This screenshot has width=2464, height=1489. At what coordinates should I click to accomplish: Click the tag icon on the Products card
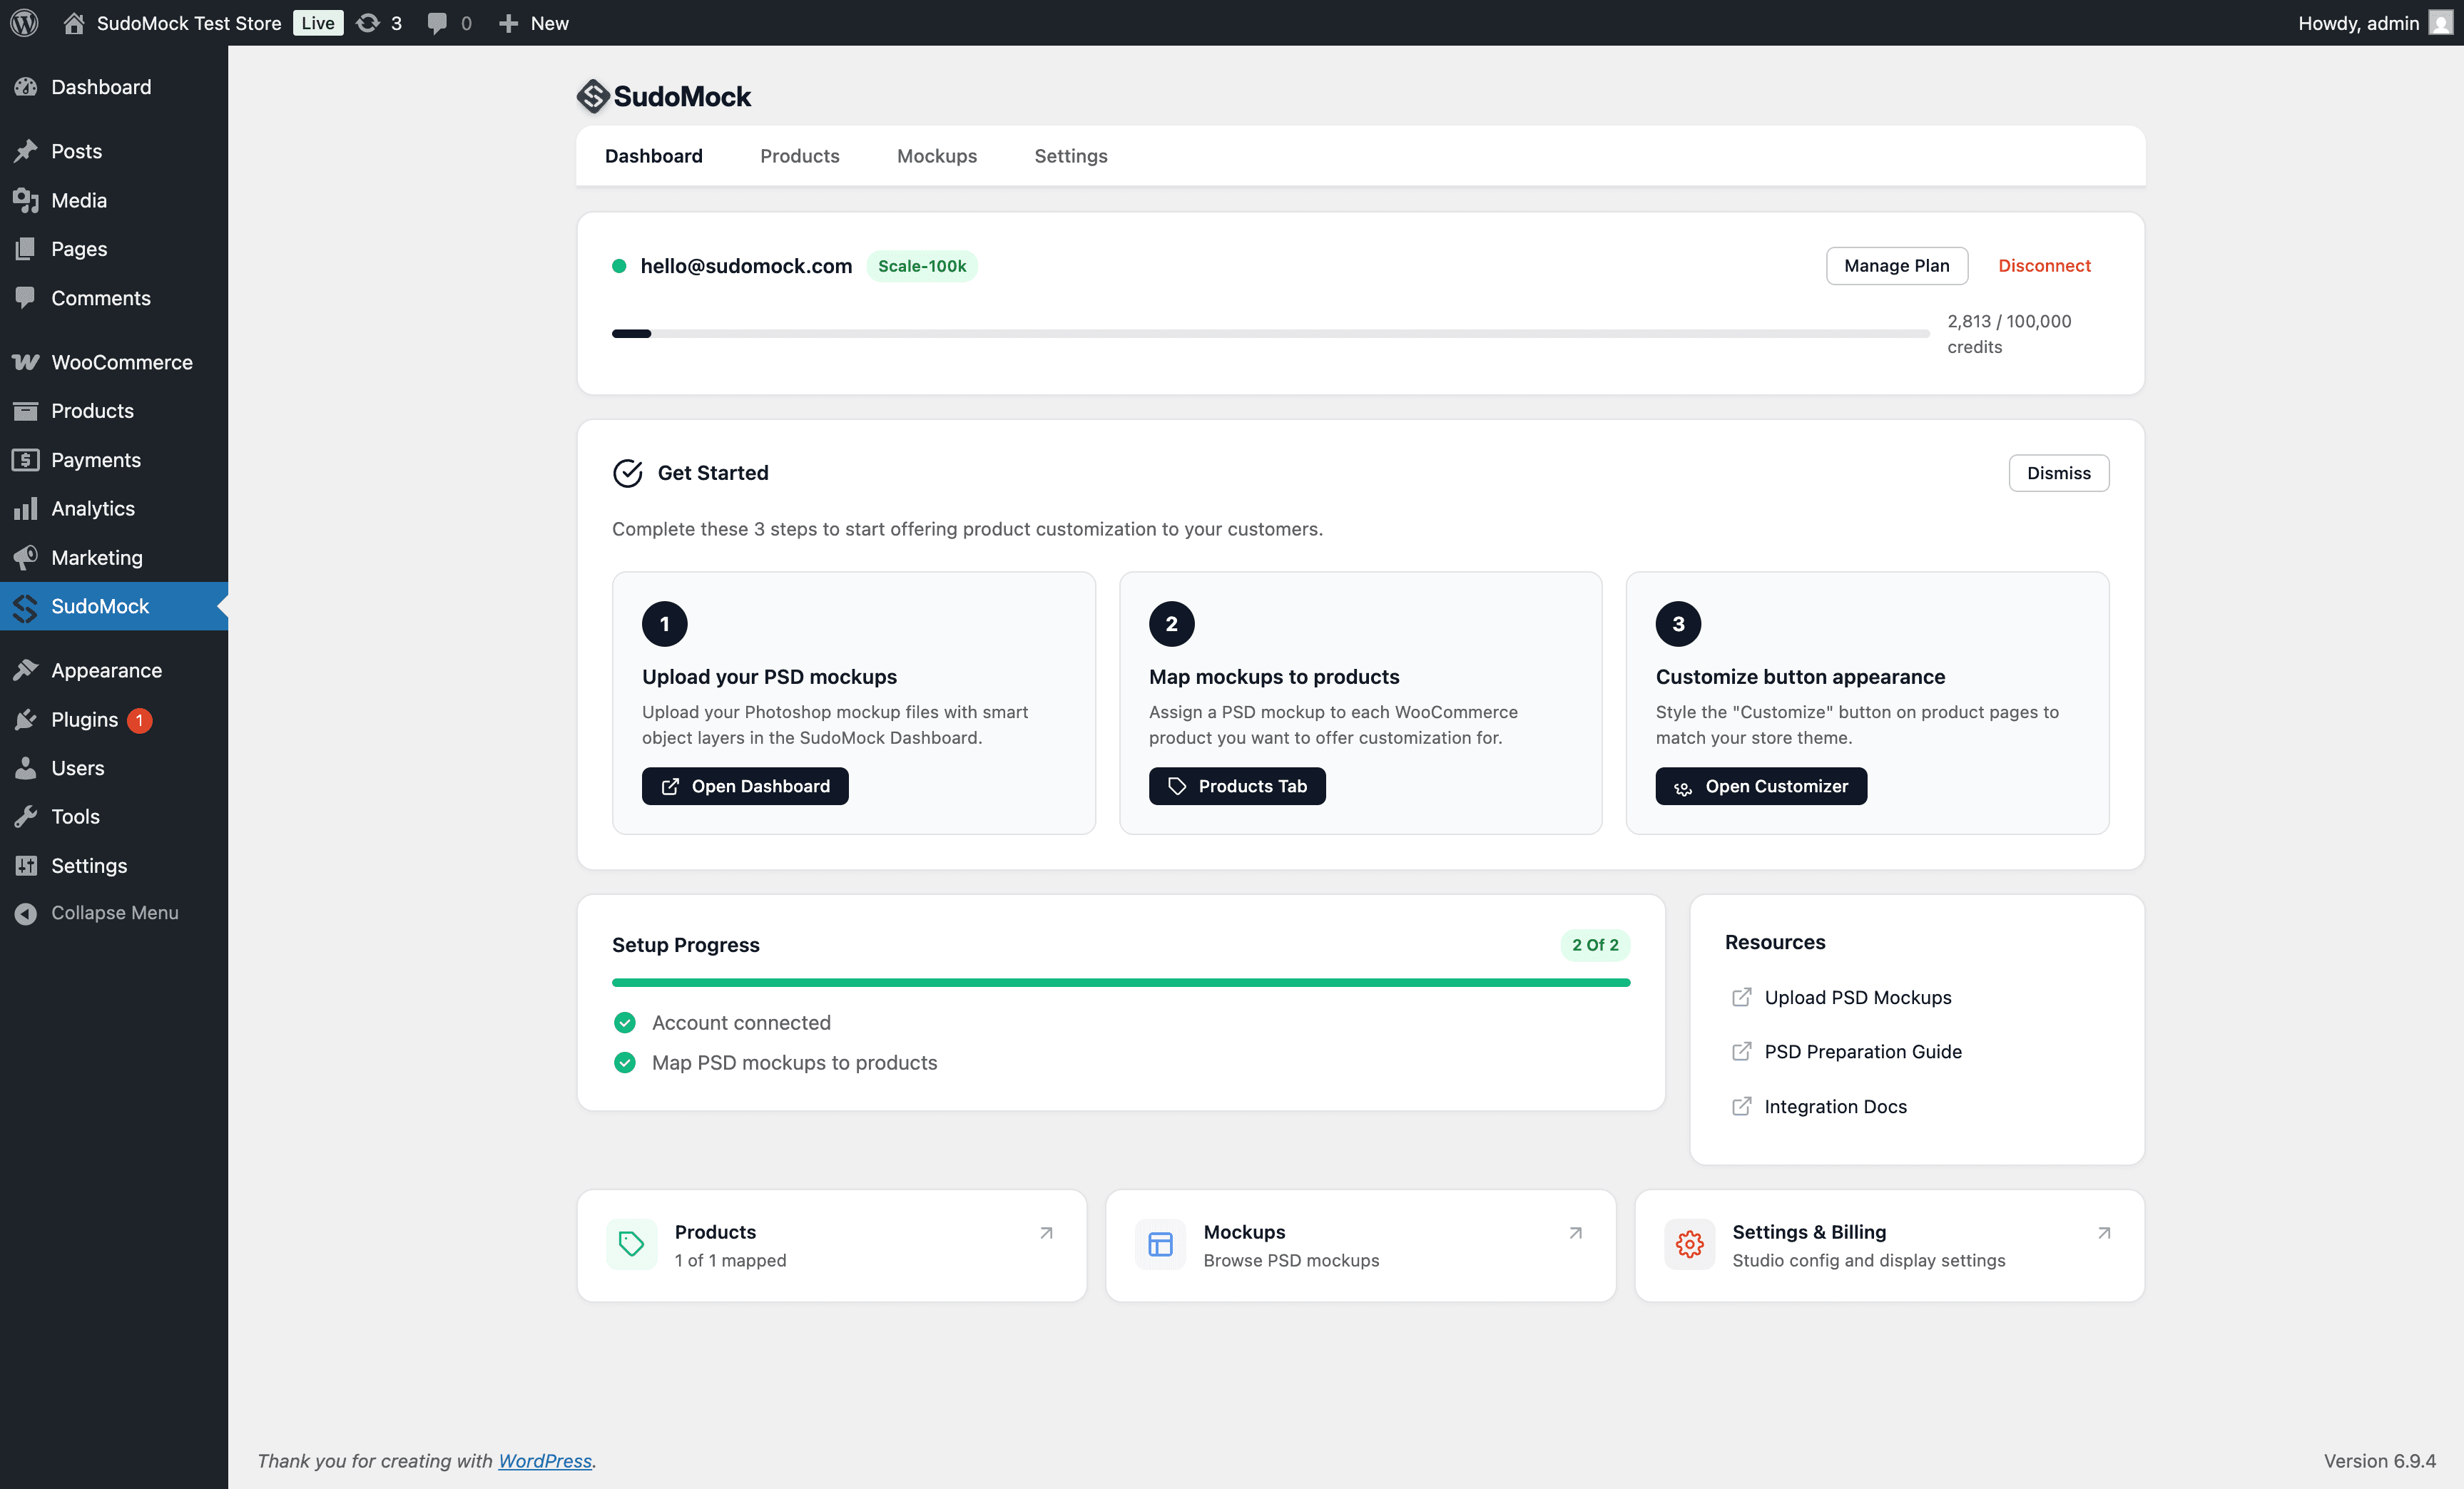[631, 1244]
